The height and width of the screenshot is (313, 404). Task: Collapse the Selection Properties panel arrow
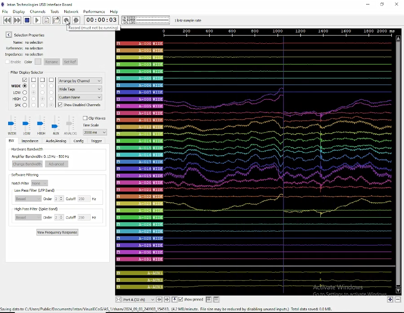point(9,35)
